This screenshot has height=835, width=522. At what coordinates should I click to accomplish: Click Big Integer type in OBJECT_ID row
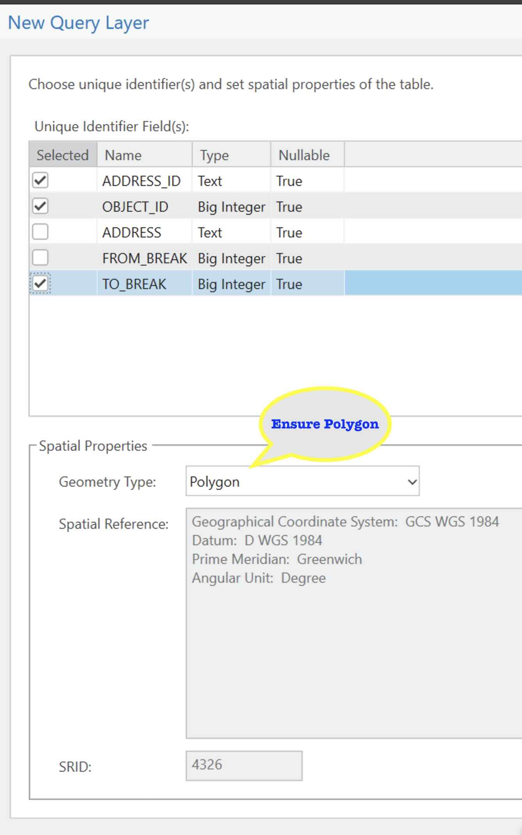tap(231, 207)
